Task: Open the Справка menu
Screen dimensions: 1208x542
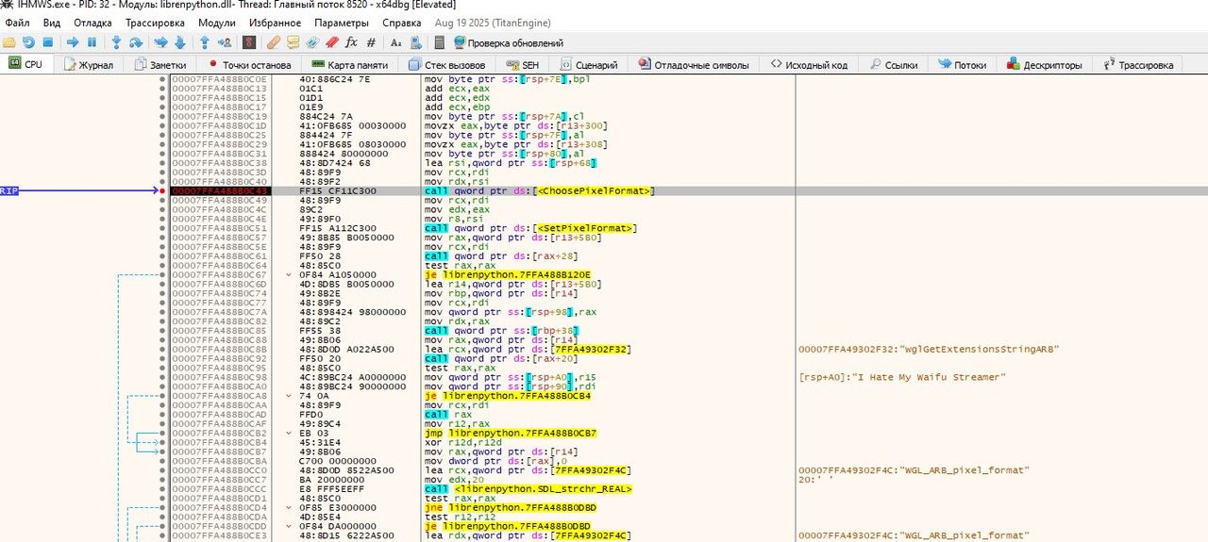Action: (x=402, y=23)
